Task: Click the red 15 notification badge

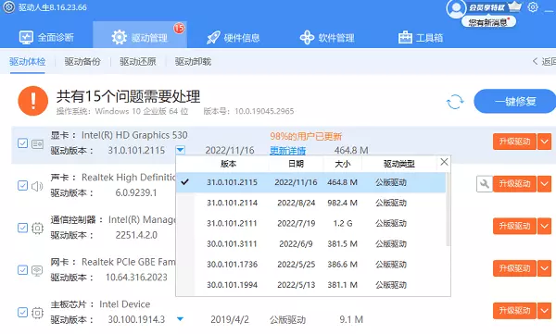Action: 179,28
